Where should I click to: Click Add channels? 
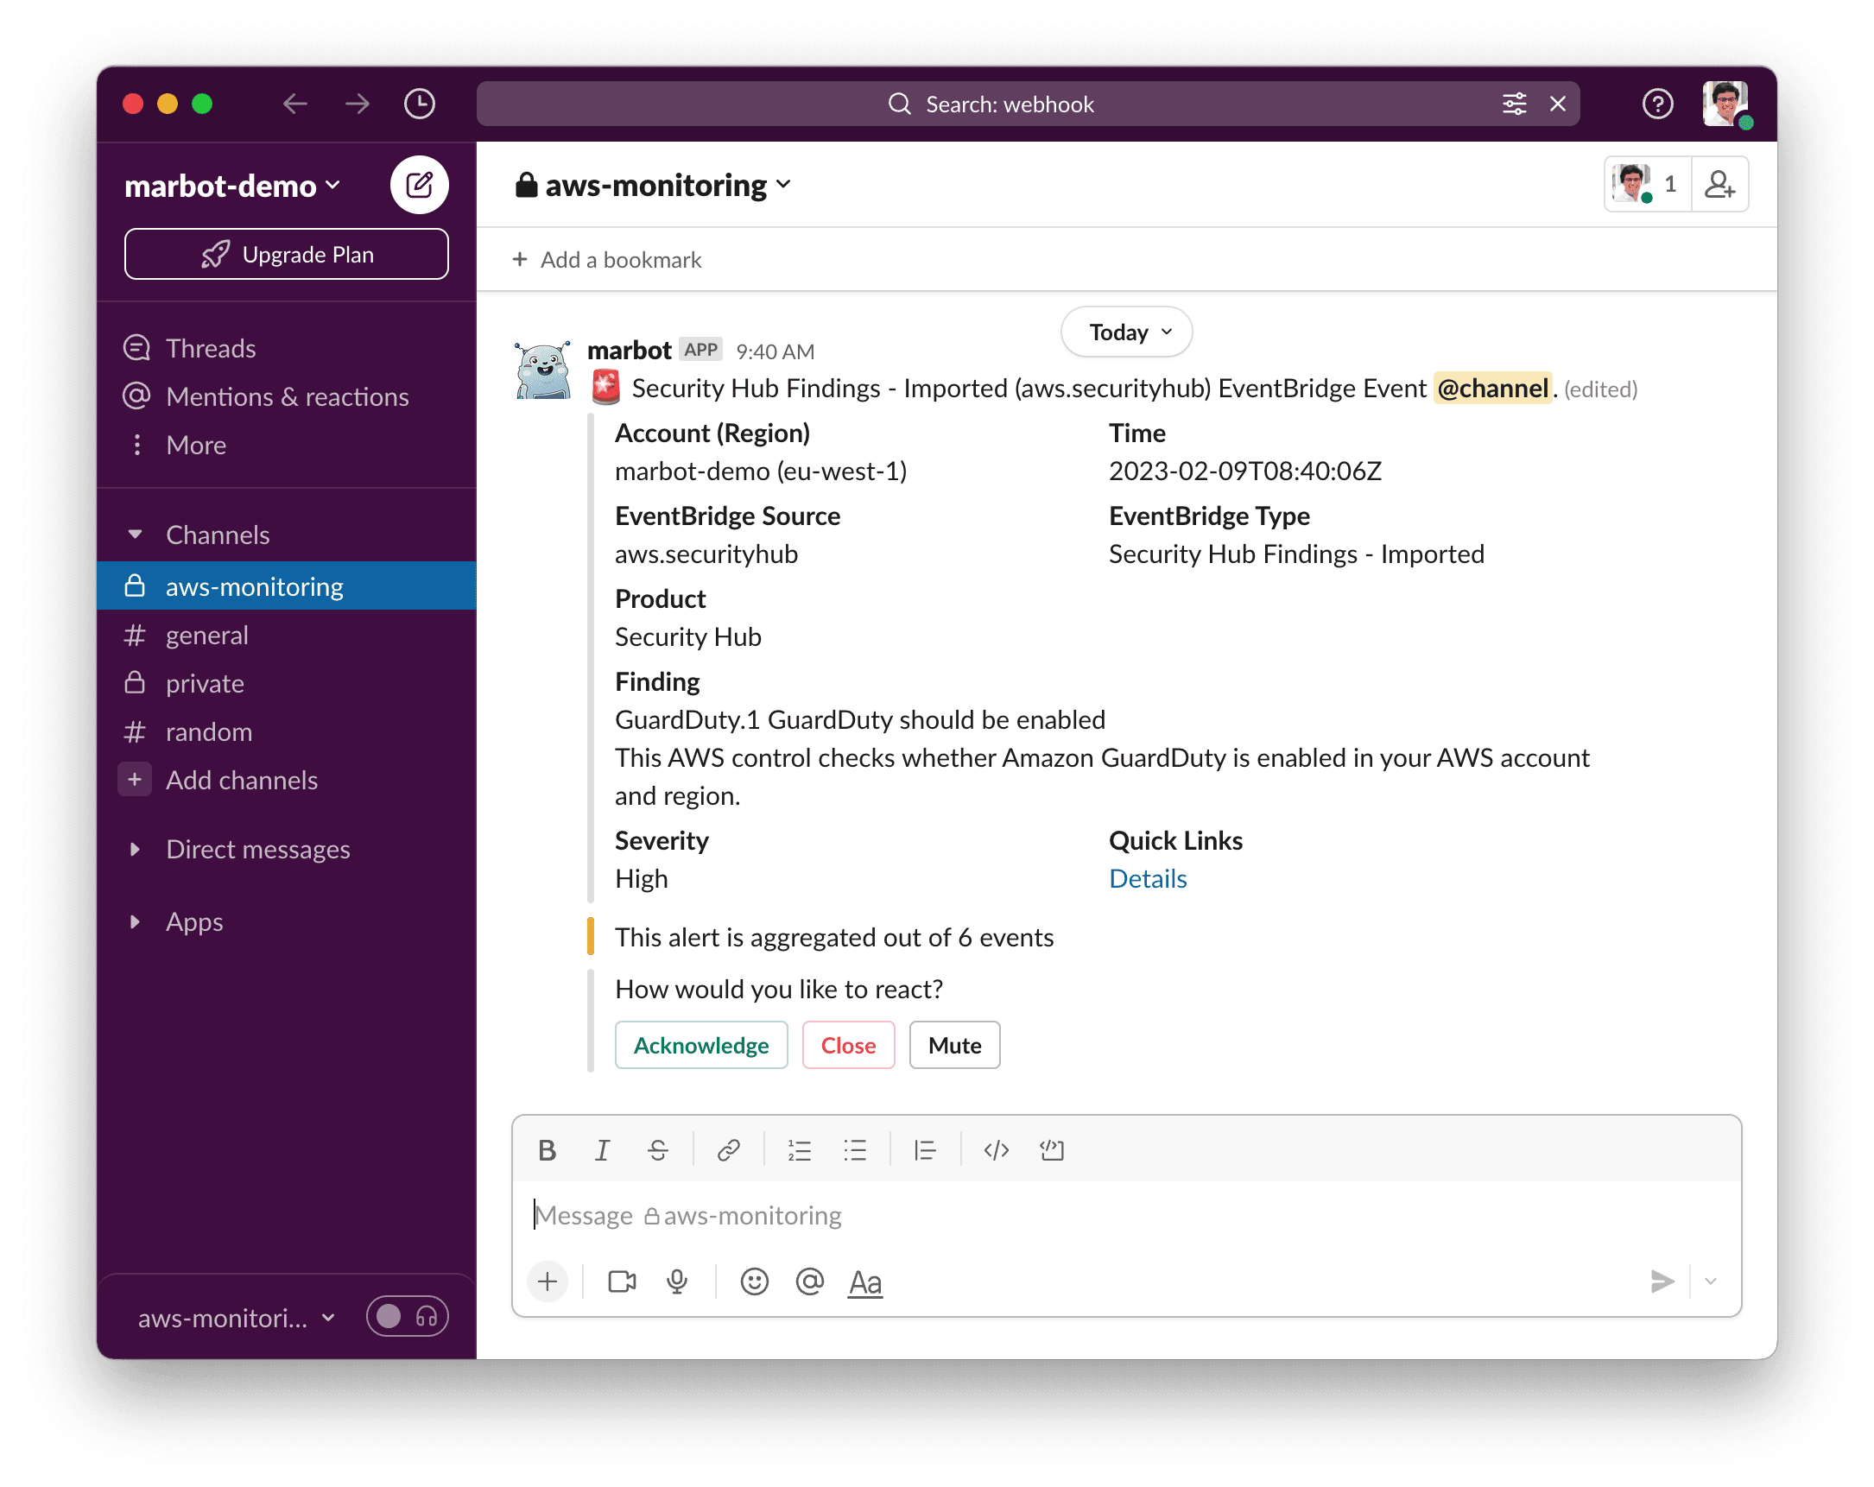241,780
